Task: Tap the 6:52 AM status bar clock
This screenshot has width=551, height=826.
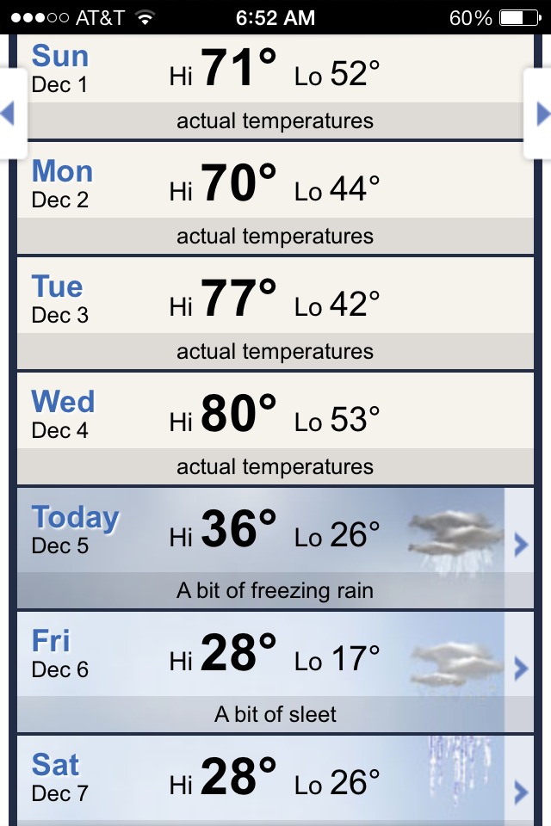Action: [275, 17]
